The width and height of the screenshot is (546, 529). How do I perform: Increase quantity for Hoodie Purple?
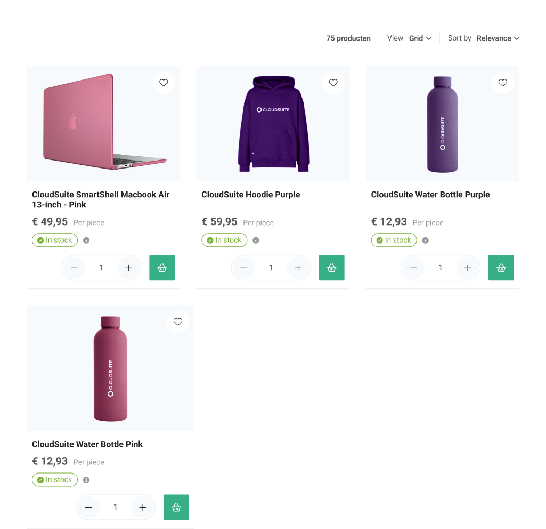point(298,268)
